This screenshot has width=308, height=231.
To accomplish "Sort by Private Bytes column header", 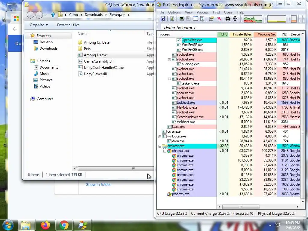I will 242,34.
